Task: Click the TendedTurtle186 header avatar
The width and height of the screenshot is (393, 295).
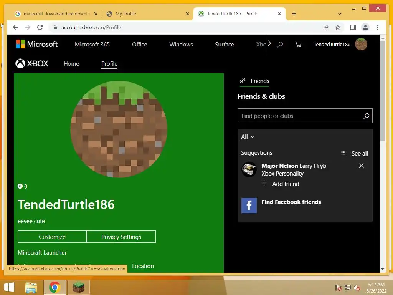Action: tap(361, 45)
